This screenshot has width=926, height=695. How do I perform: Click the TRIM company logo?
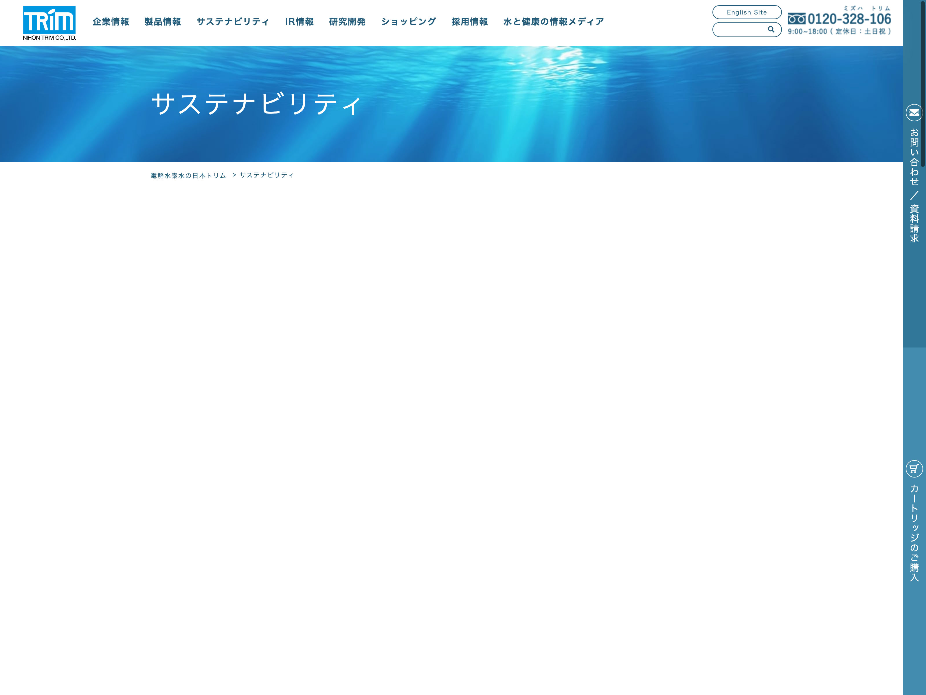[x=49, y=23]
